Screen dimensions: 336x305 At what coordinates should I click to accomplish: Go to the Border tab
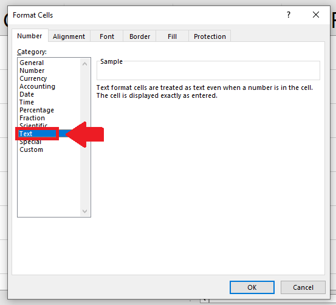click(x=140, y=36)
